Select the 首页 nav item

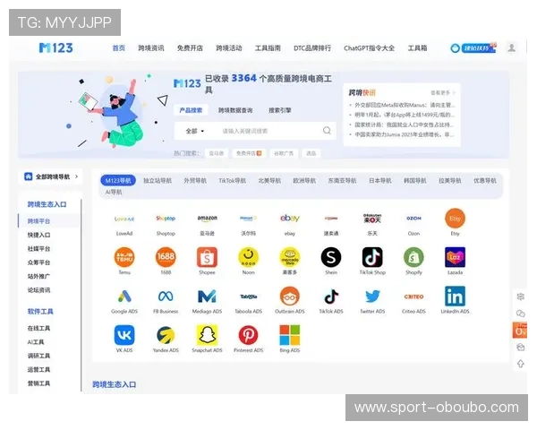coord(119,48)
